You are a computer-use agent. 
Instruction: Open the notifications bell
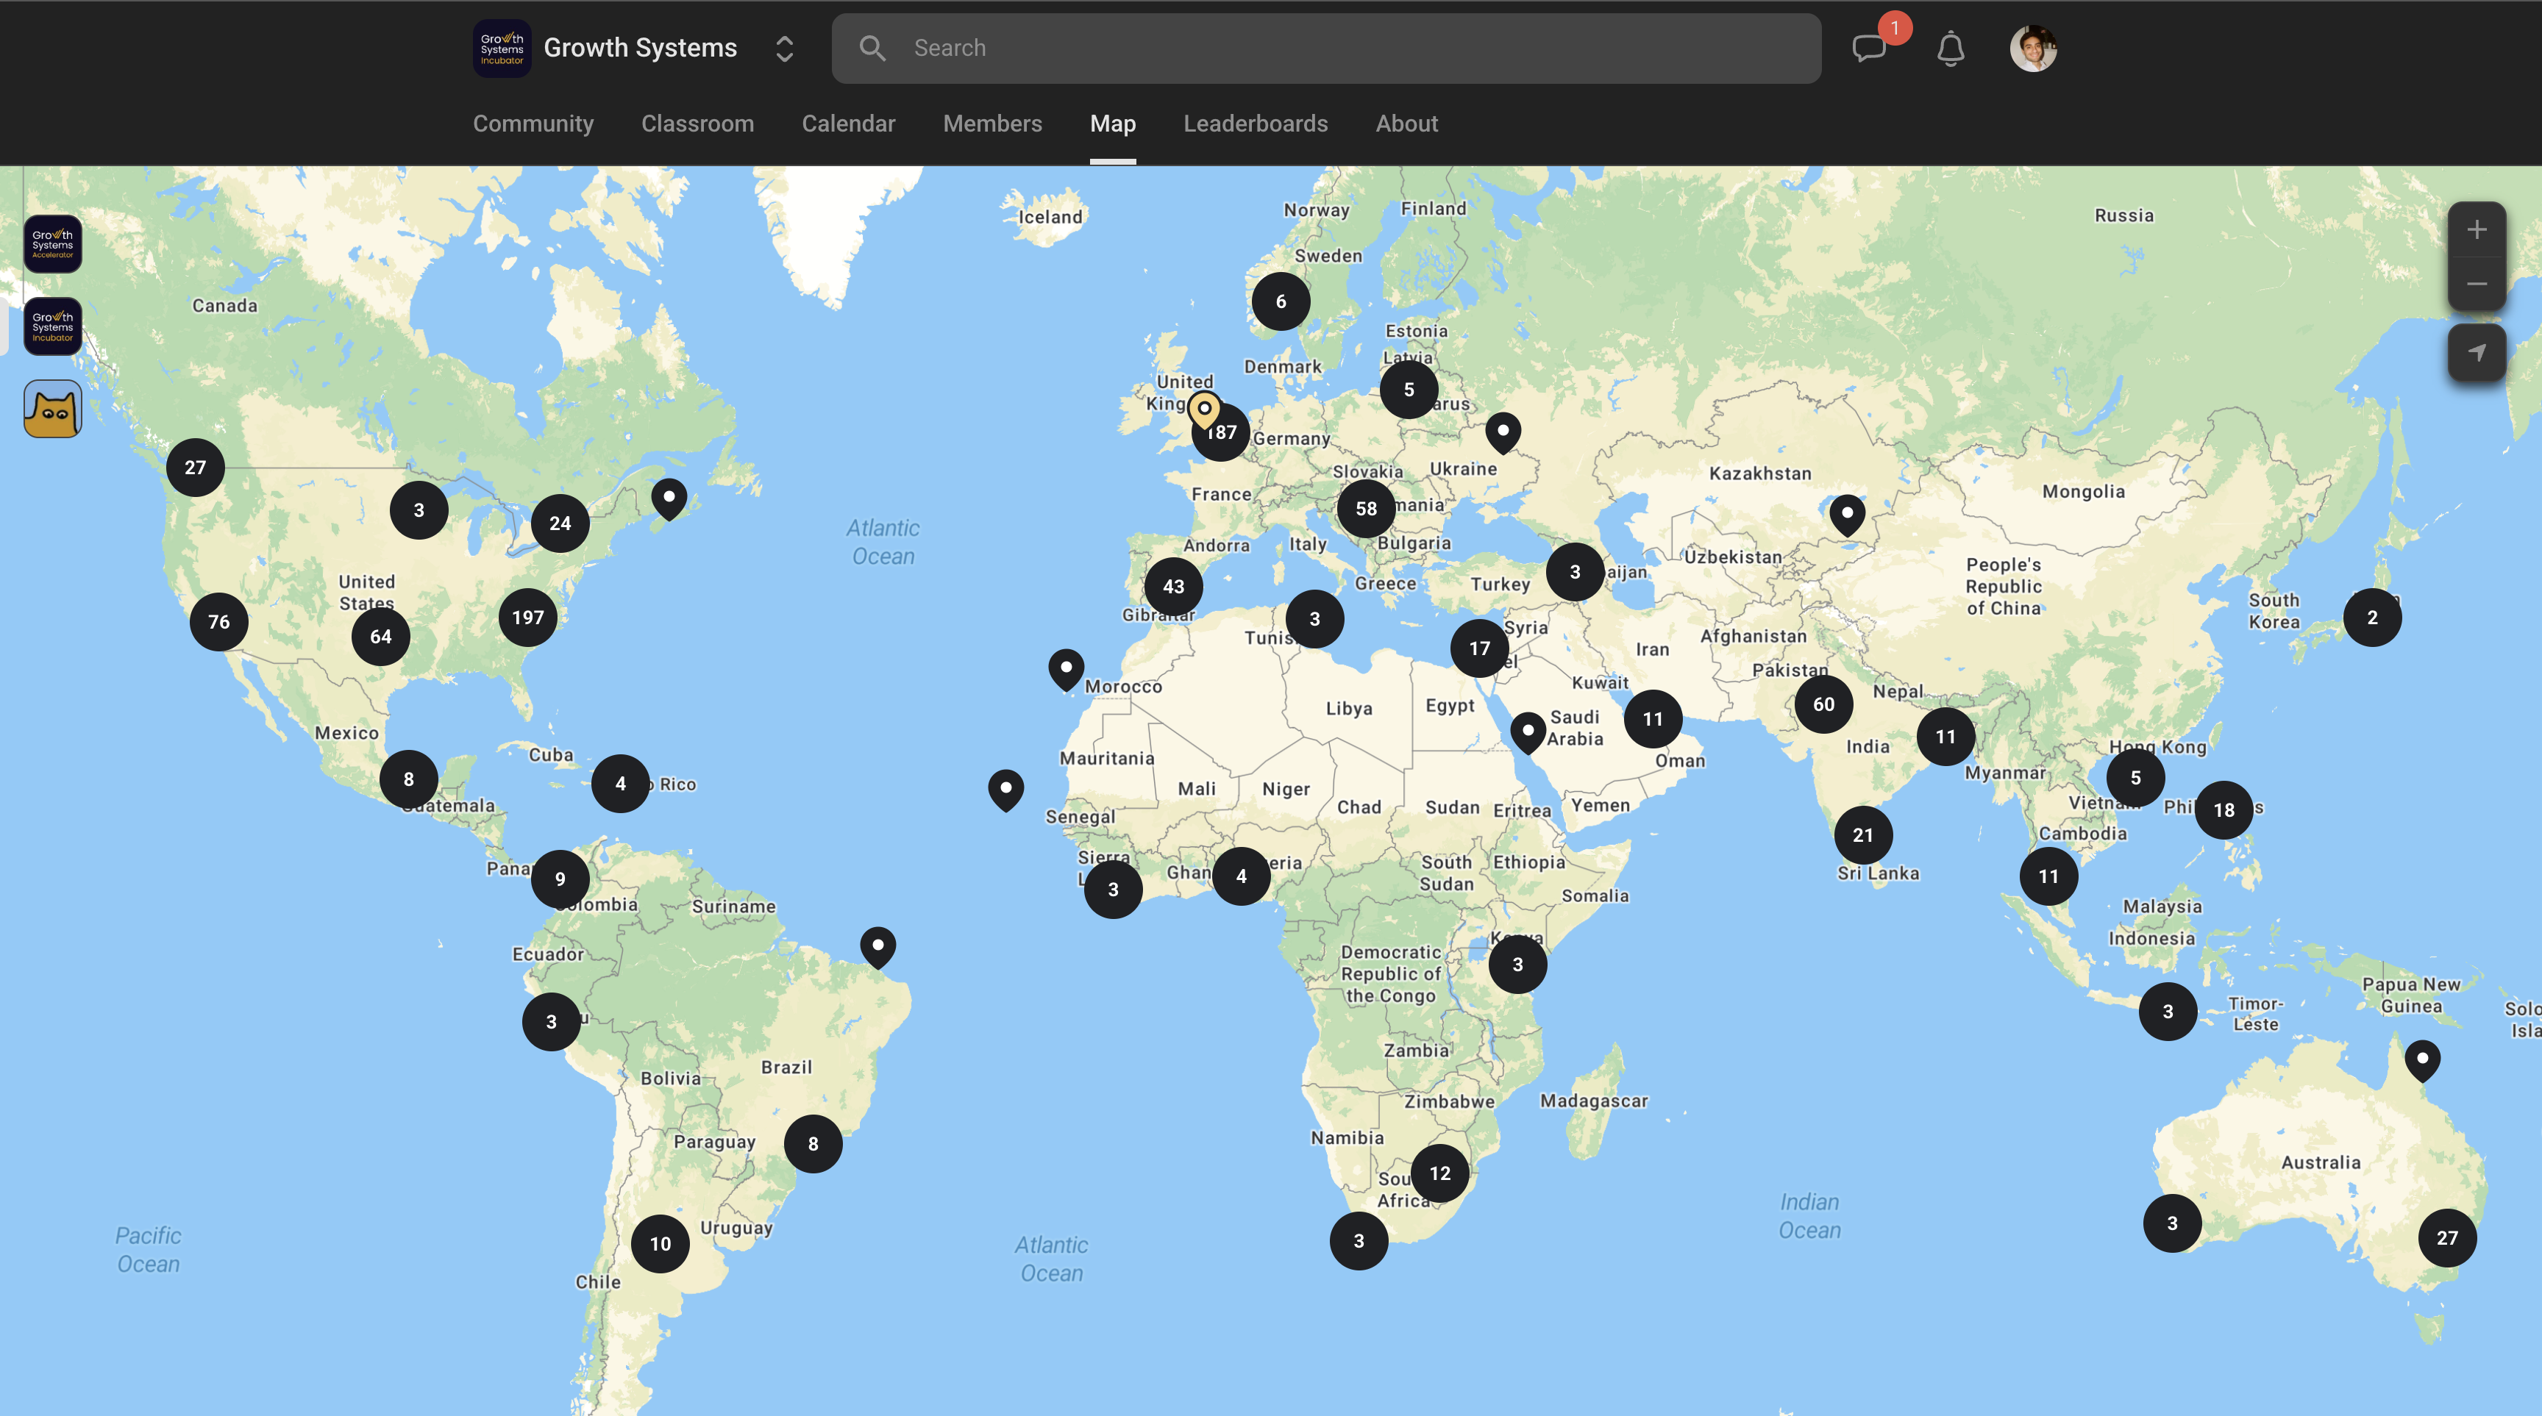1951,49
